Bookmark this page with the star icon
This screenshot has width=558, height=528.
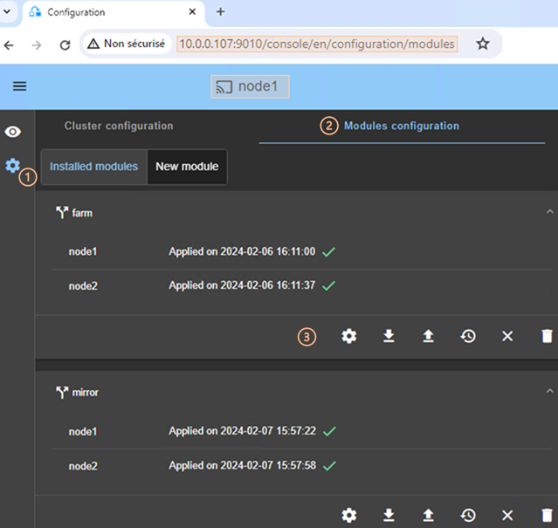[x=483, y=44]
